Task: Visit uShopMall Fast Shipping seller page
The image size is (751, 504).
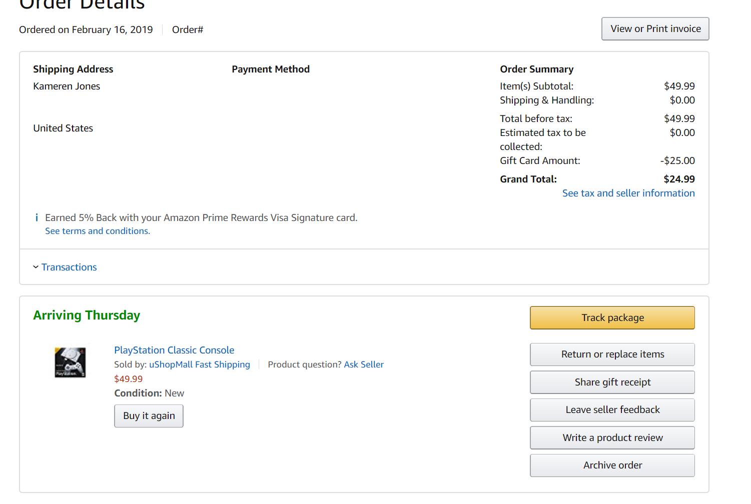Action: click(x=200, y=364)
